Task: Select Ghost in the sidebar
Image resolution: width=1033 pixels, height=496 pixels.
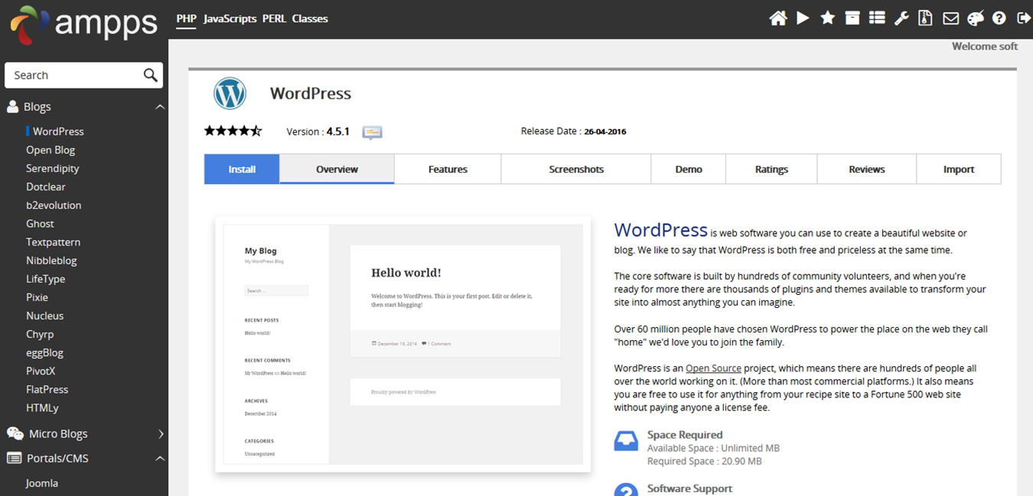Action: point(40,223)
